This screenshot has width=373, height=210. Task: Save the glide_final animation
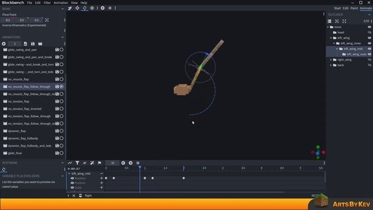click(57, 153)
